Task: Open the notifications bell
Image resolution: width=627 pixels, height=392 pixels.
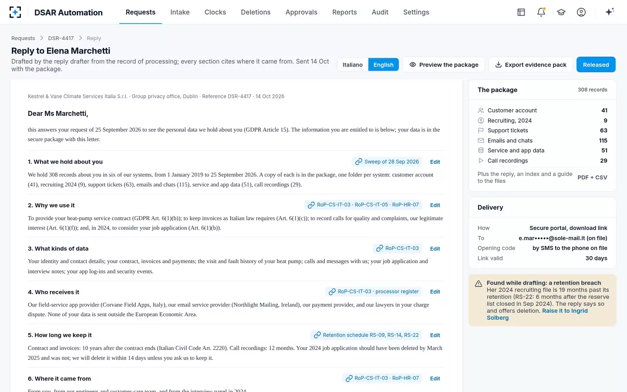Action: 541,12
